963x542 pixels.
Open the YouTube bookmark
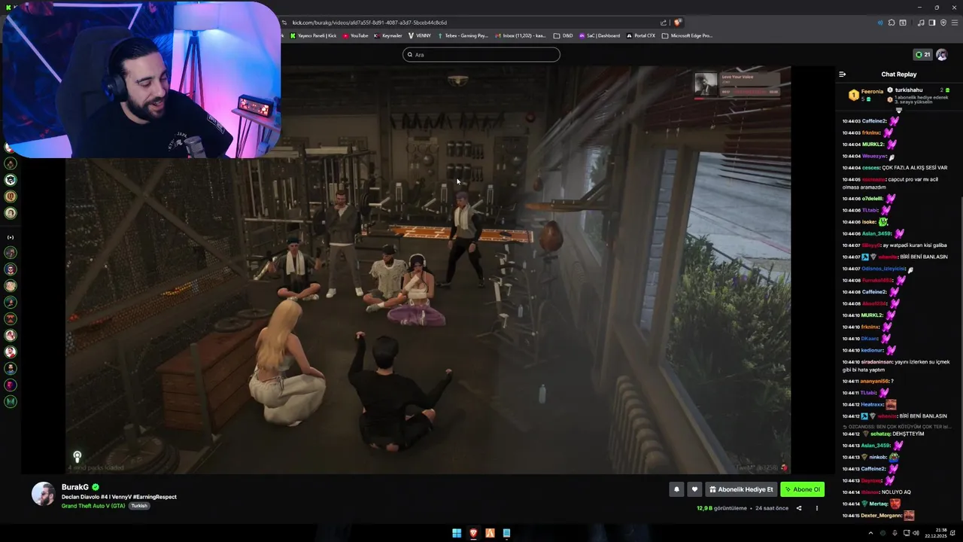tap(356, 35)
